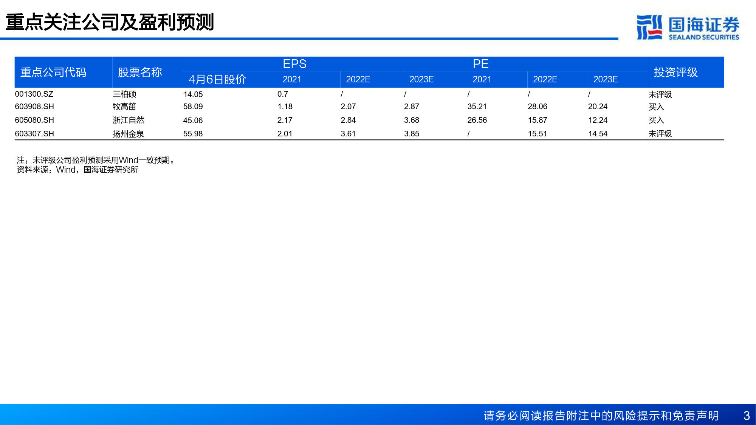Click PE value 28.06
Screen dimensions: 756x425
(x=538, y=107)
